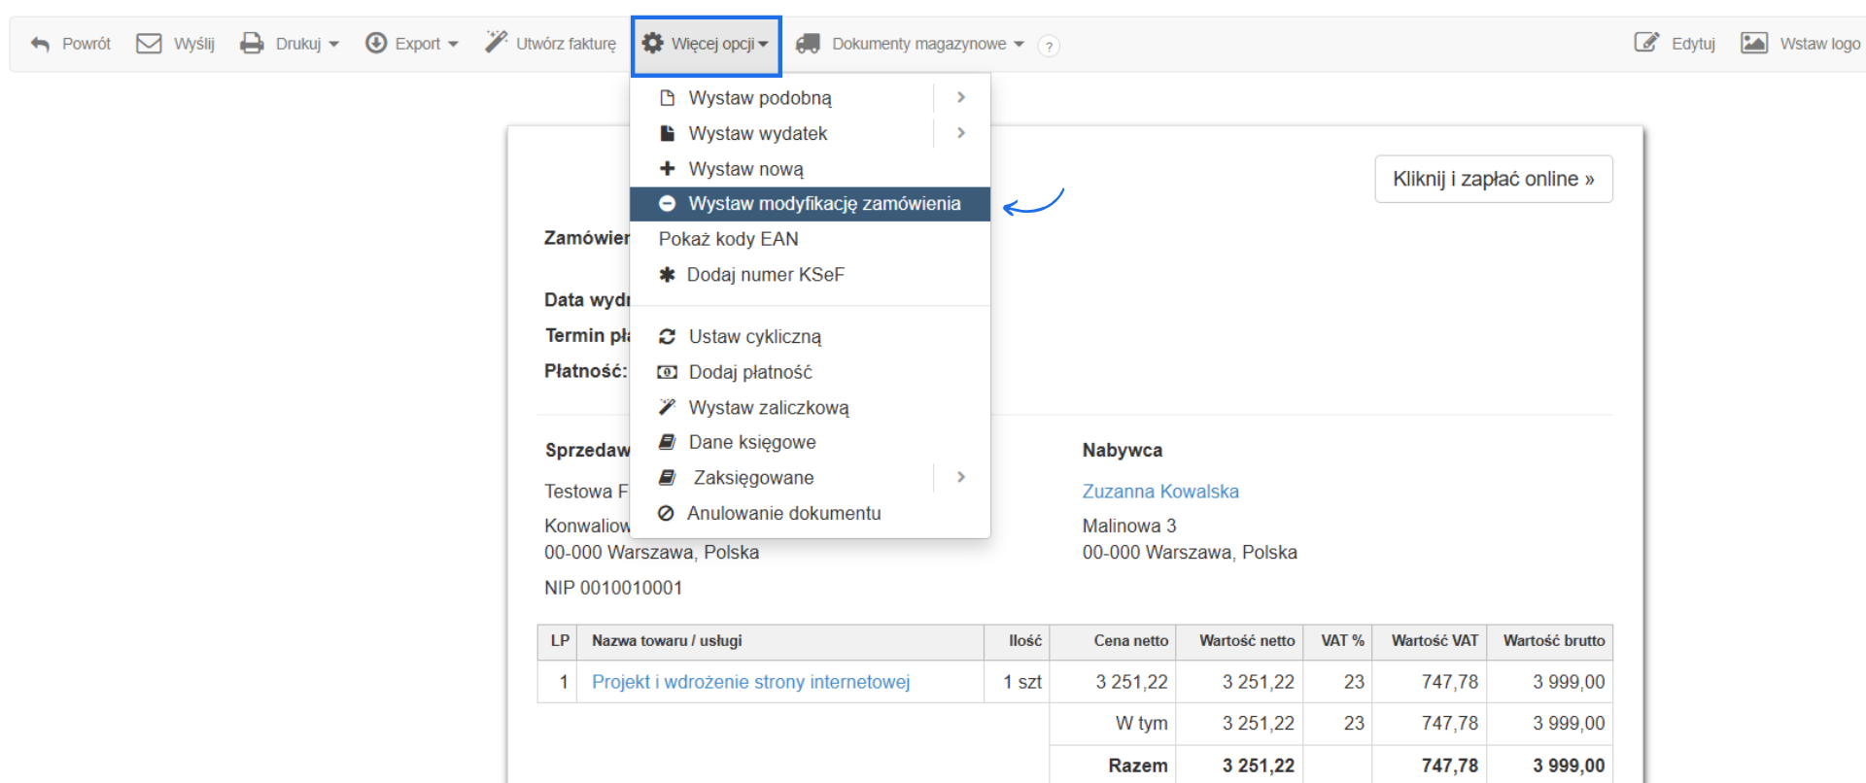The image size is (1866, 783).
Task: Expand the Wystaw podobną submenu arrow
Action: point(960,97)
